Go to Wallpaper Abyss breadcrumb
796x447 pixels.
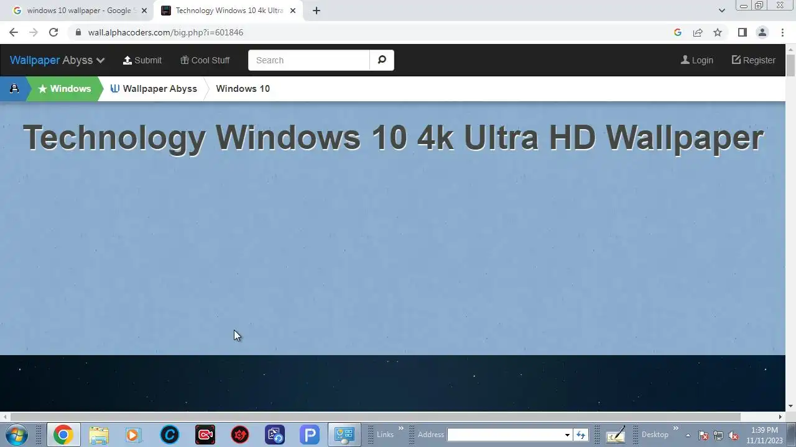[x=154, y=89]
